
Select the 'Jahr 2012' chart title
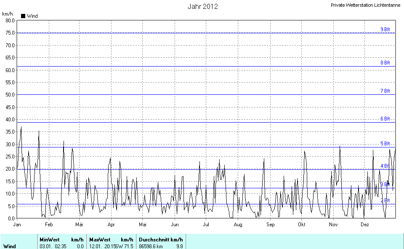tap(203, 6)
